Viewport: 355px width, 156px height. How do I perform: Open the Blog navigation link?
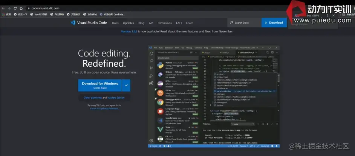tap(141, 23)
